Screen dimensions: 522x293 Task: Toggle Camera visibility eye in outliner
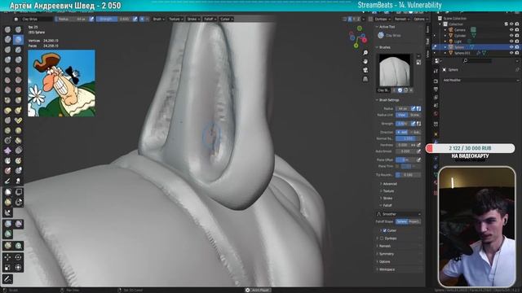pyautogui.click(x=511, y=30)
